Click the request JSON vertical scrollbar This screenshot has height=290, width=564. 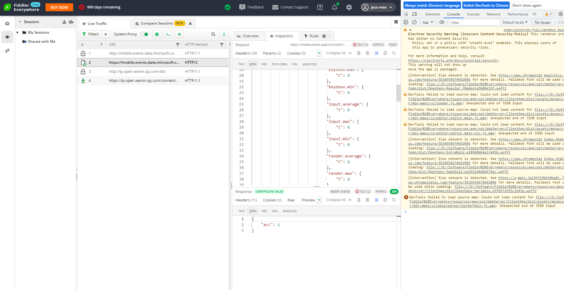coord(399,93)
